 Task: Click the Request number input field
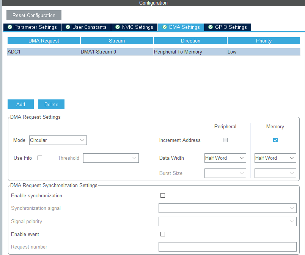click(x=227, y=247)
